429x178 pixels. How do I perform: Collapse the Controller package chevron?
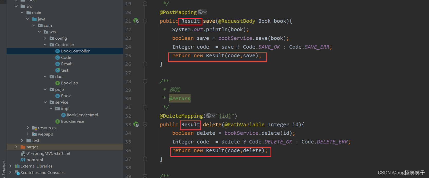[x=45, y=44]
